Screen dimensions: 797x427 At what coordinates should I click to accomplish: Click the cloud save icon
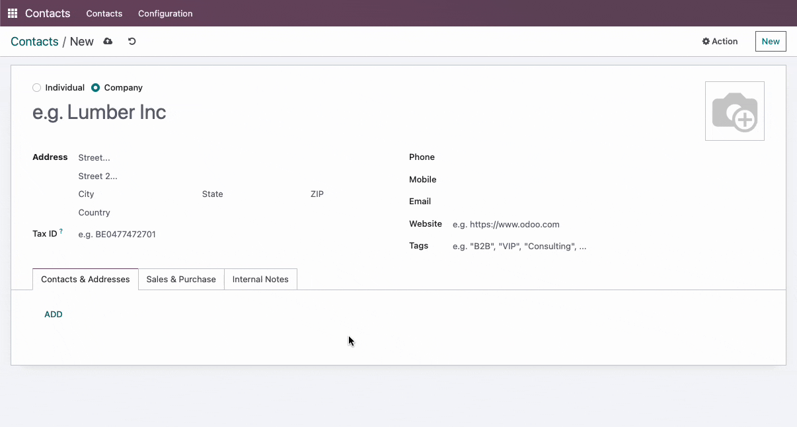[x=108, y=42]
